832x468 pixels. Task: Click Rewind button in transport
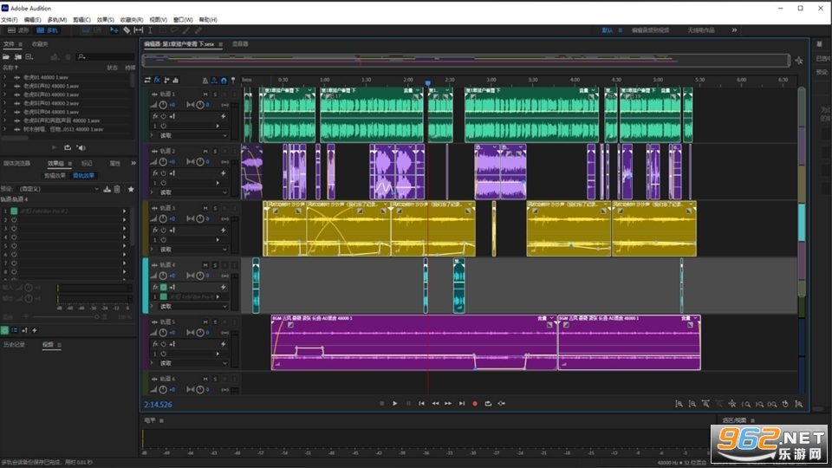435,404
